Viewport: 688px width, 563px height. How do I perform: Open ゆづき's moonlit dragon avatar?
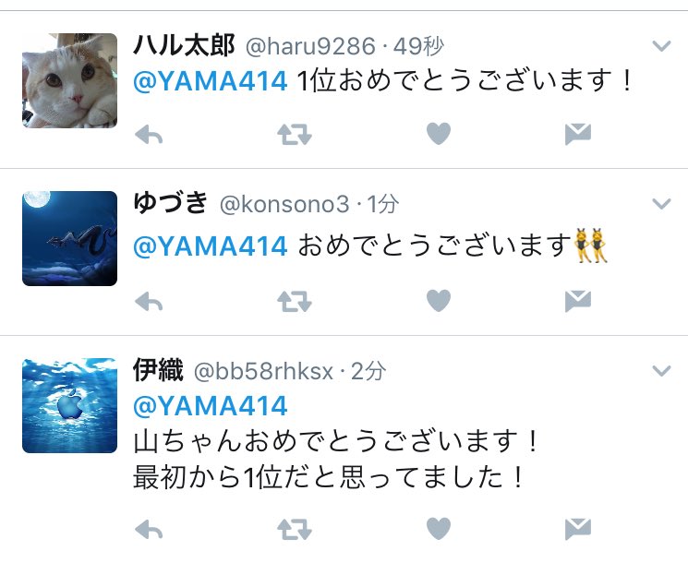point(70,238)
